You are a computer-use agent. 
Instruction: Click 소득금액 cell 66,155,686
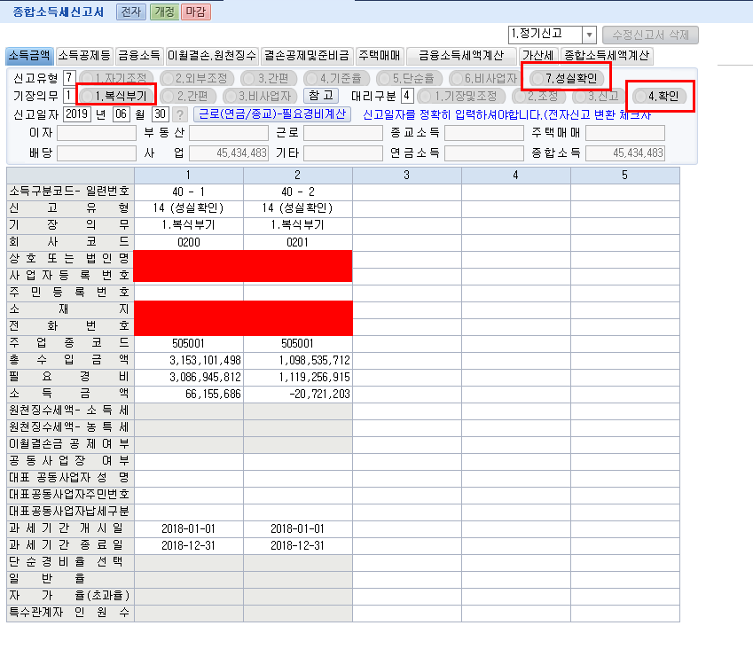[x=189, y=395]
